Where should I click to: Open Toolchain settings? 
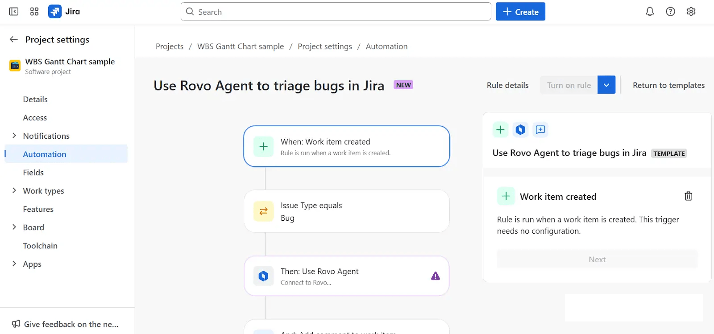tap(40, 246)
